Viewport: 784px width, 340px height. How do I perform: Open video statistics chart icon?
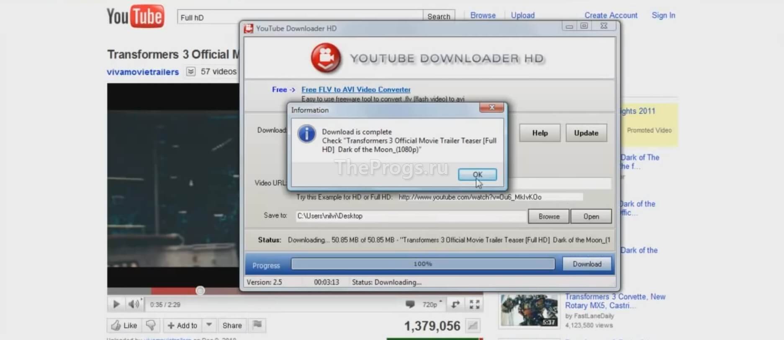pyautogui.click(x=473, y=326)
